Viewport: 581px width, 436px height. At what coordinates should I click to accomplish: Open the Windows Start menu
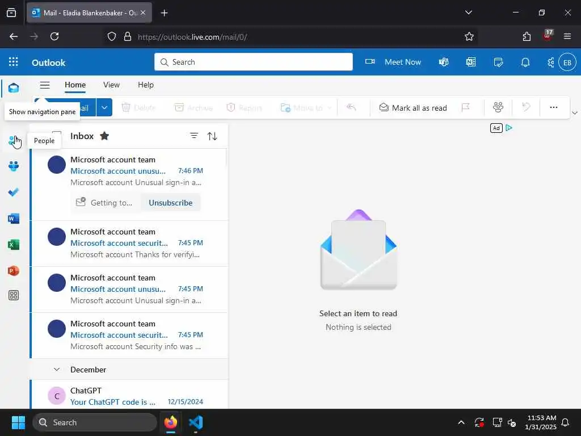(x=18, y=422)
